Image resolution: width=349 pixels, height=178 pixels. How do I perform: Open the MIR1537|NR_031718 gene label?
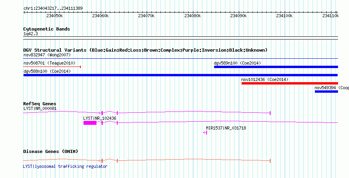point(226,128)
